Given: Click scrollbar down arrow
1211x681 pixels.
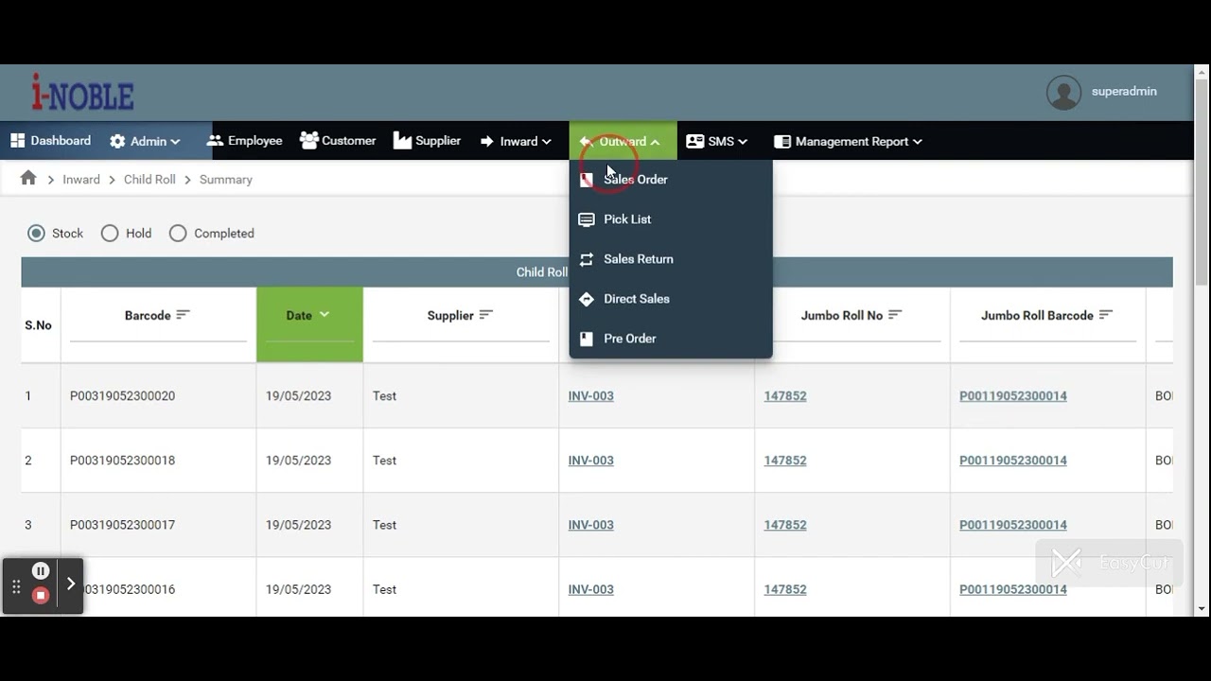Looking at the screenshot, I should (x=1202, y=608).
